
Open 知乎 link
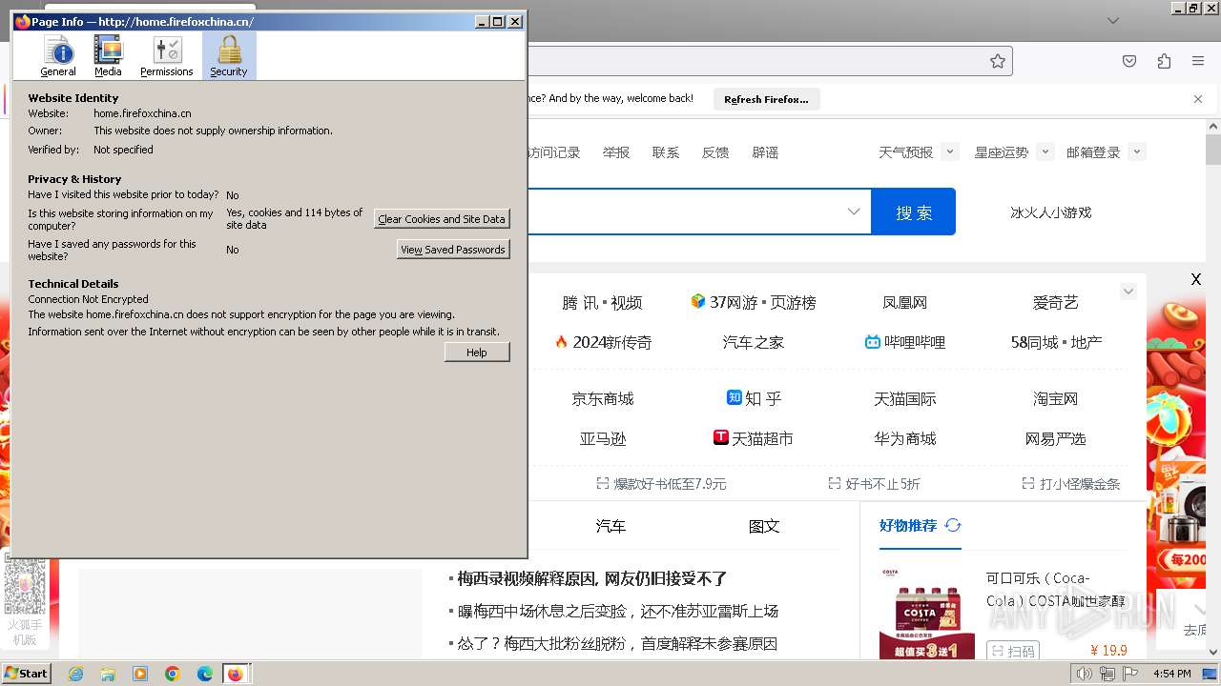(754, 398)
